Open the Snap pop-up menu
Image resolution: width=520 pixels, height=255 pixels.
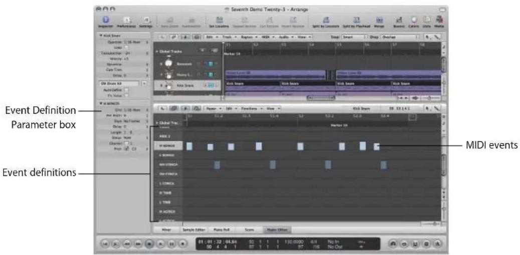click(x=355, y=38)
